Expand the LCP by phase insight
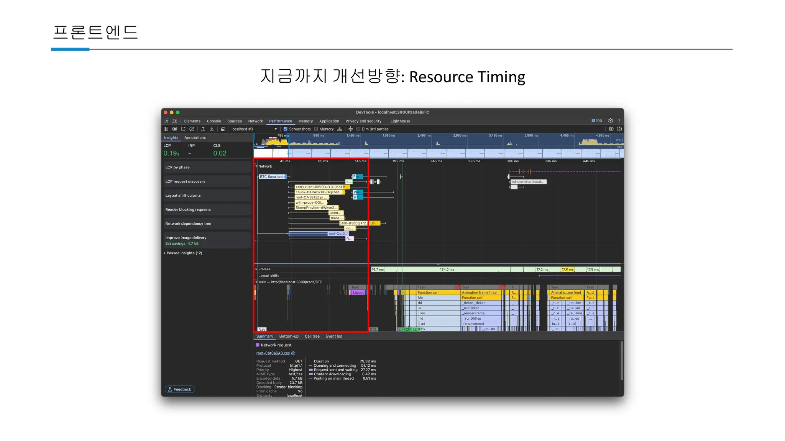Image resolution: width=785 pixels, height=441 pixels. coord(207,167)
